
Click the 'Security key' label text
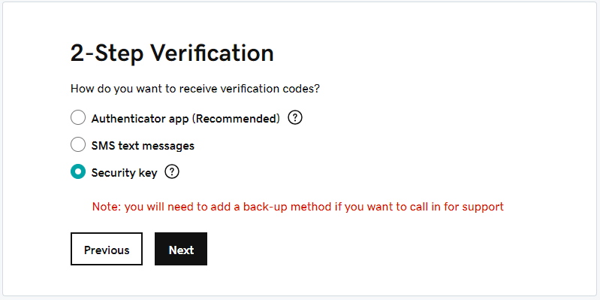coord(124,173)
